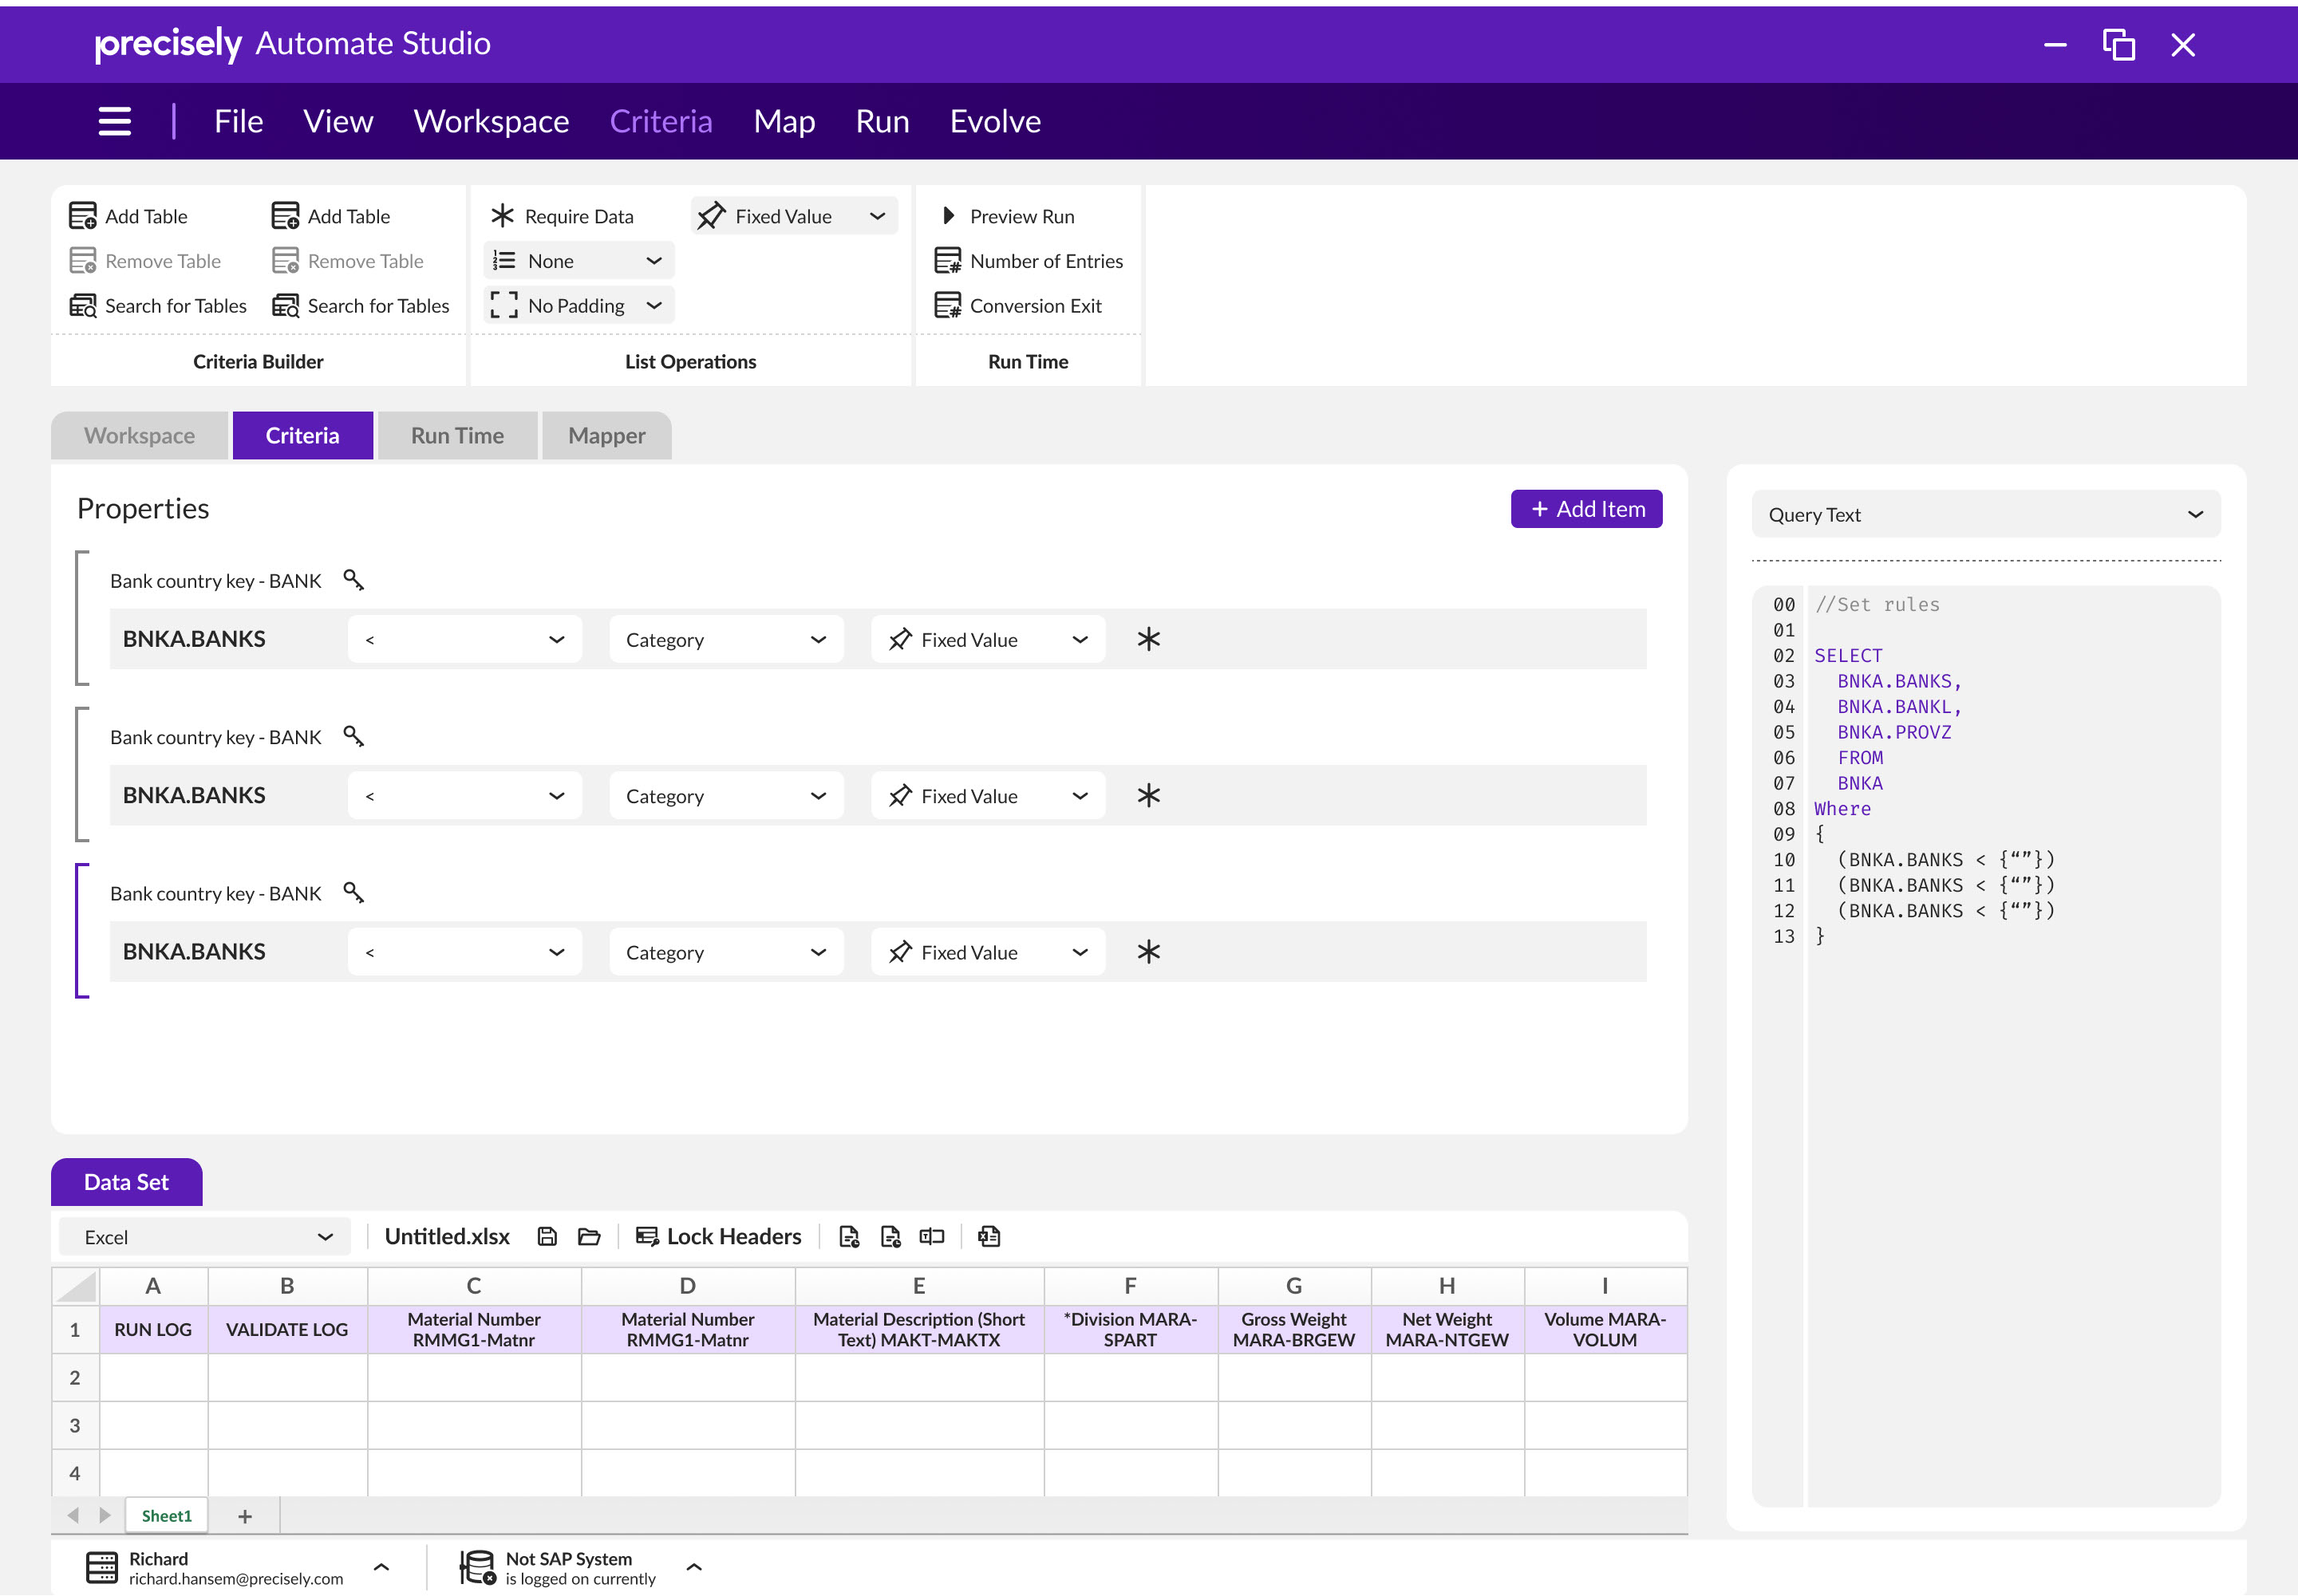The image size is (2298, 1596).
Task: Open the Fixed Value dropdown in List Operations
Action: coord(795,216)
